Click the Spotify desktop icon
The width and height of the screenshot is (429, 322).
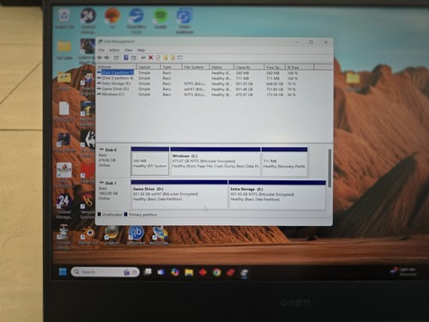coord(160,18)
